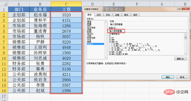Select all cells using the sheet corner button

(4, 4)
